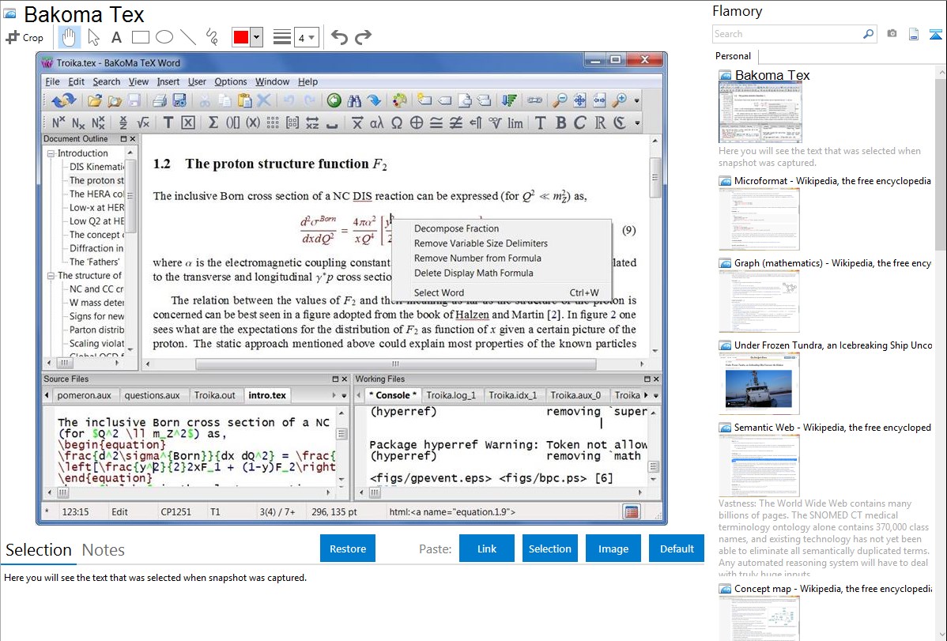The image size is (947, 641).
Task: Open the Troika.log_1 working tab
Action: click(451, 395)
